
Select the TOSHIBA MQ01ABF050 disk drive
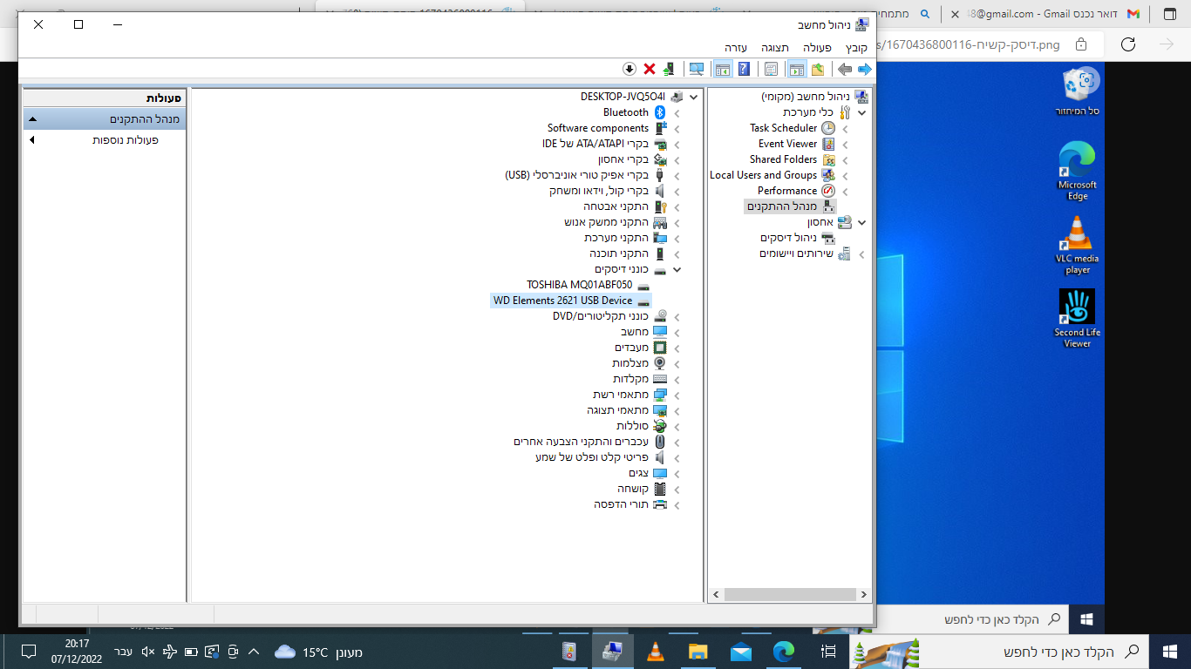click(579, 285)
